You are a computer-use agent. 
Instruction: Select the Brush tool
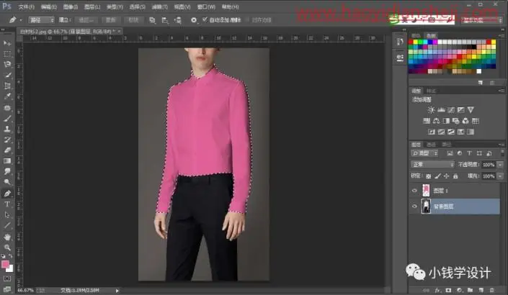(7, 119)
